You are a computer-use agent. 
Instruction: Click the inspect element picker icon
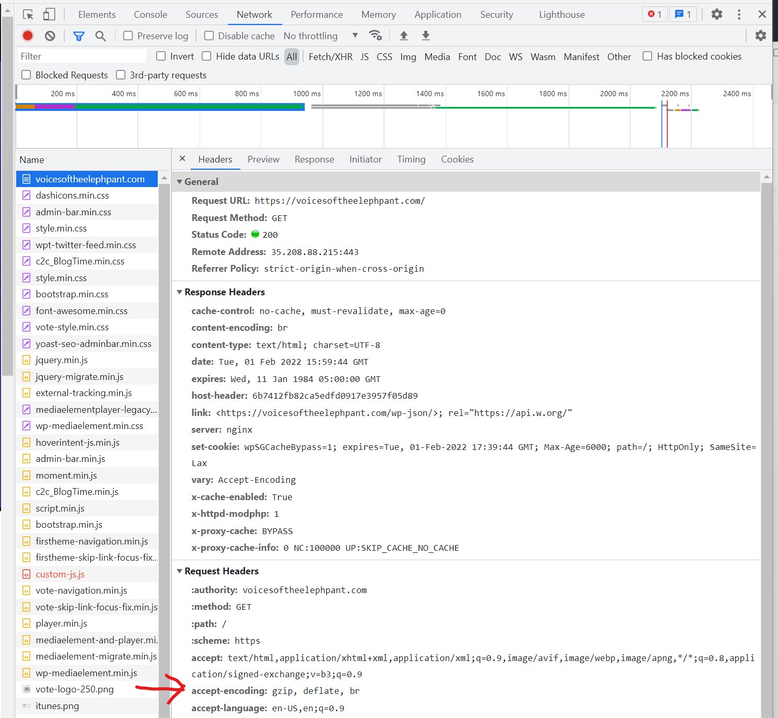pos(28,15)
